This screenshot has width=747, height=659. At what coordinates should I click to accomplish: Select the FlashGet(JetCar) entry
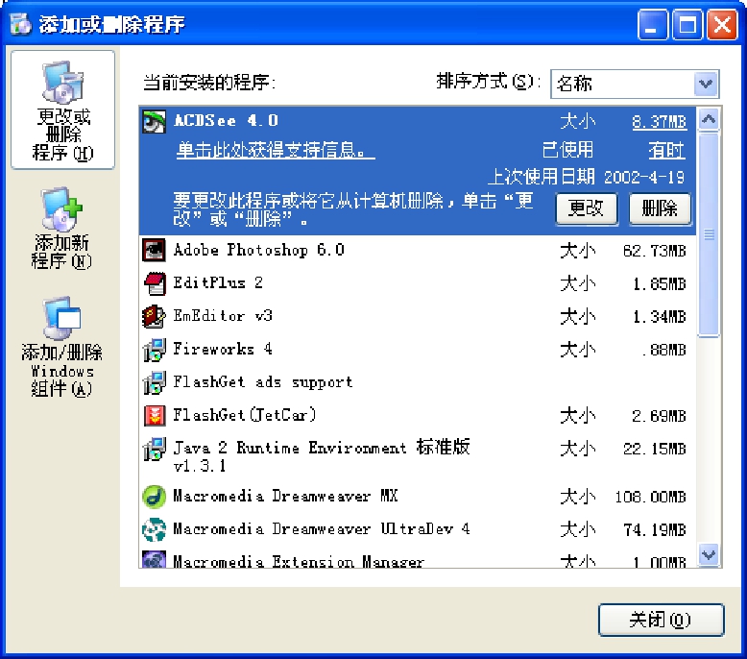(418, 415)
